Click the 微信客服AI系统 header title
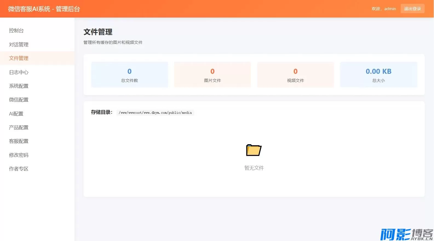 [44, 9]
